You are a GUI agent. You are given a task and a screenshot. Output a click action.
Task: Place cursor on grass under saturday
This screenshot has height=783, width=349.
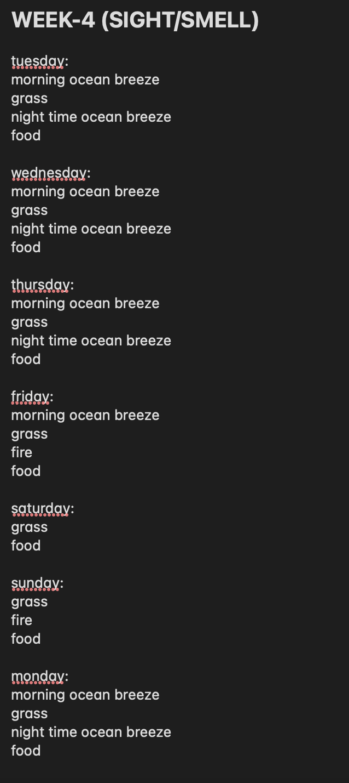30,527
